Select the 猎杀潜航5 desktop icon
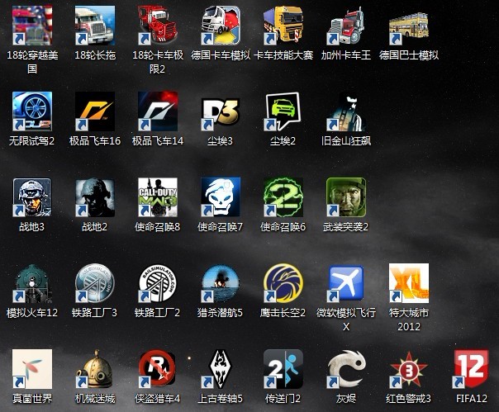The image size is (499, 412). click(221, 283)
